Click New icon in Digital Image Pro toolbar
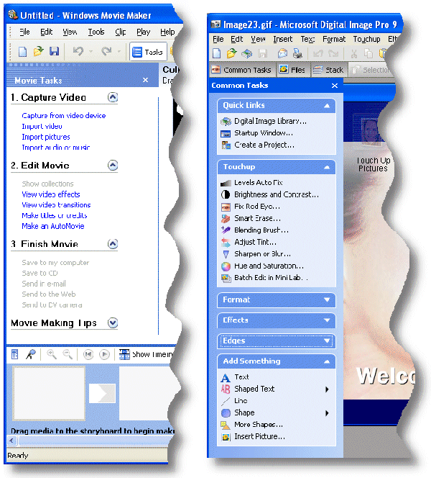Image resolution: width=431 pixels, height=478 pixels. click(216, 54)
